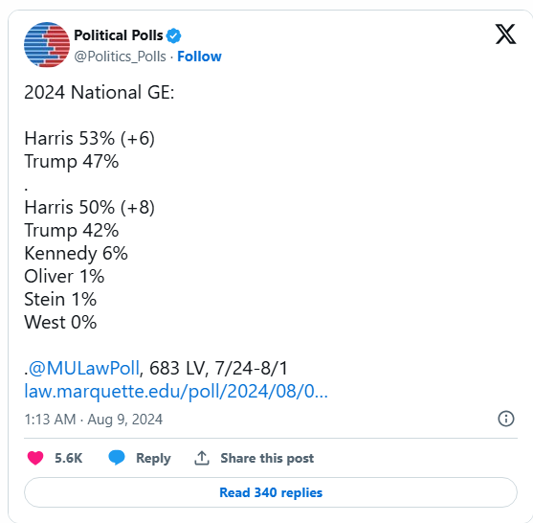Click the blue verified checkmark badge
This screenshot has height=523, width=533.
click(174, 35)
